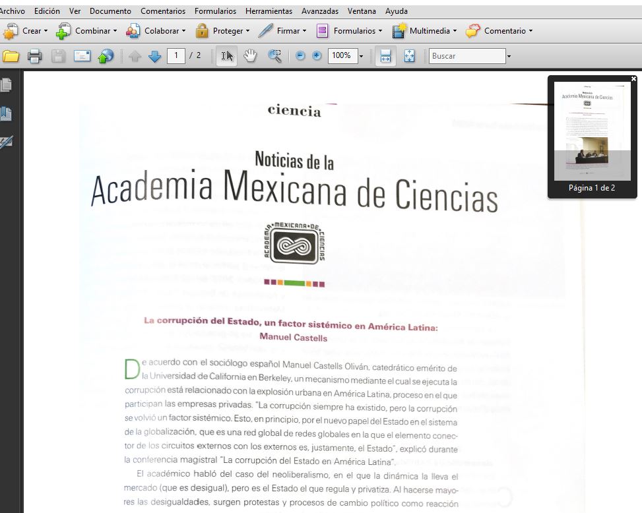Screen dimensions: 642x513
Task: Open the Documento menu
Action: pyautogui.click(x=111, y=11)
